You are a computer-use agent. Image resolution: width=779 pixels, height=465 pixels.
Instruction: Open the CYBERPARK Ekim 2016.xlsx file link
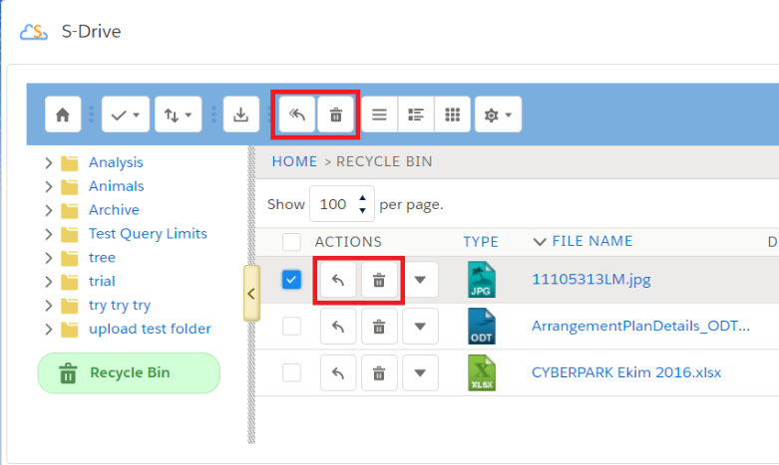[625, 373]
